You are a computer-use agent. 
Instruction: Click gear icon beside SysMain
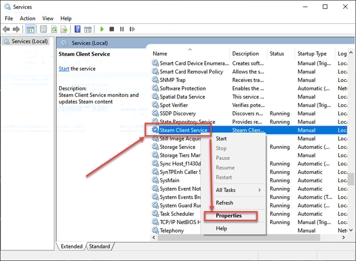tap(155, 181)
